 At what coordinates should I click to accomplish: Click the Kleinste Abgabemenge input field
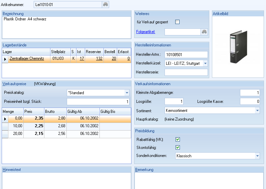[250, 93]
